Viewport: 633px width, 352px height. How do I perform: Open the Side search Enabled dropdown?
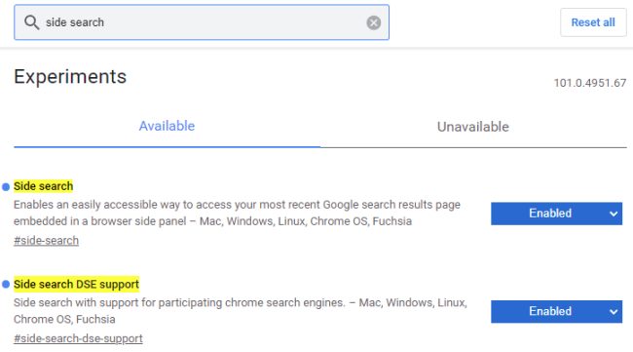556,214
